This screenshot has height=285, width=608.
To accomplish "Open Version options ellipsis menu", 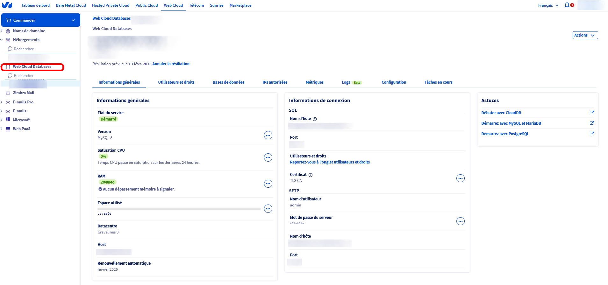I will tap(268, 136).
